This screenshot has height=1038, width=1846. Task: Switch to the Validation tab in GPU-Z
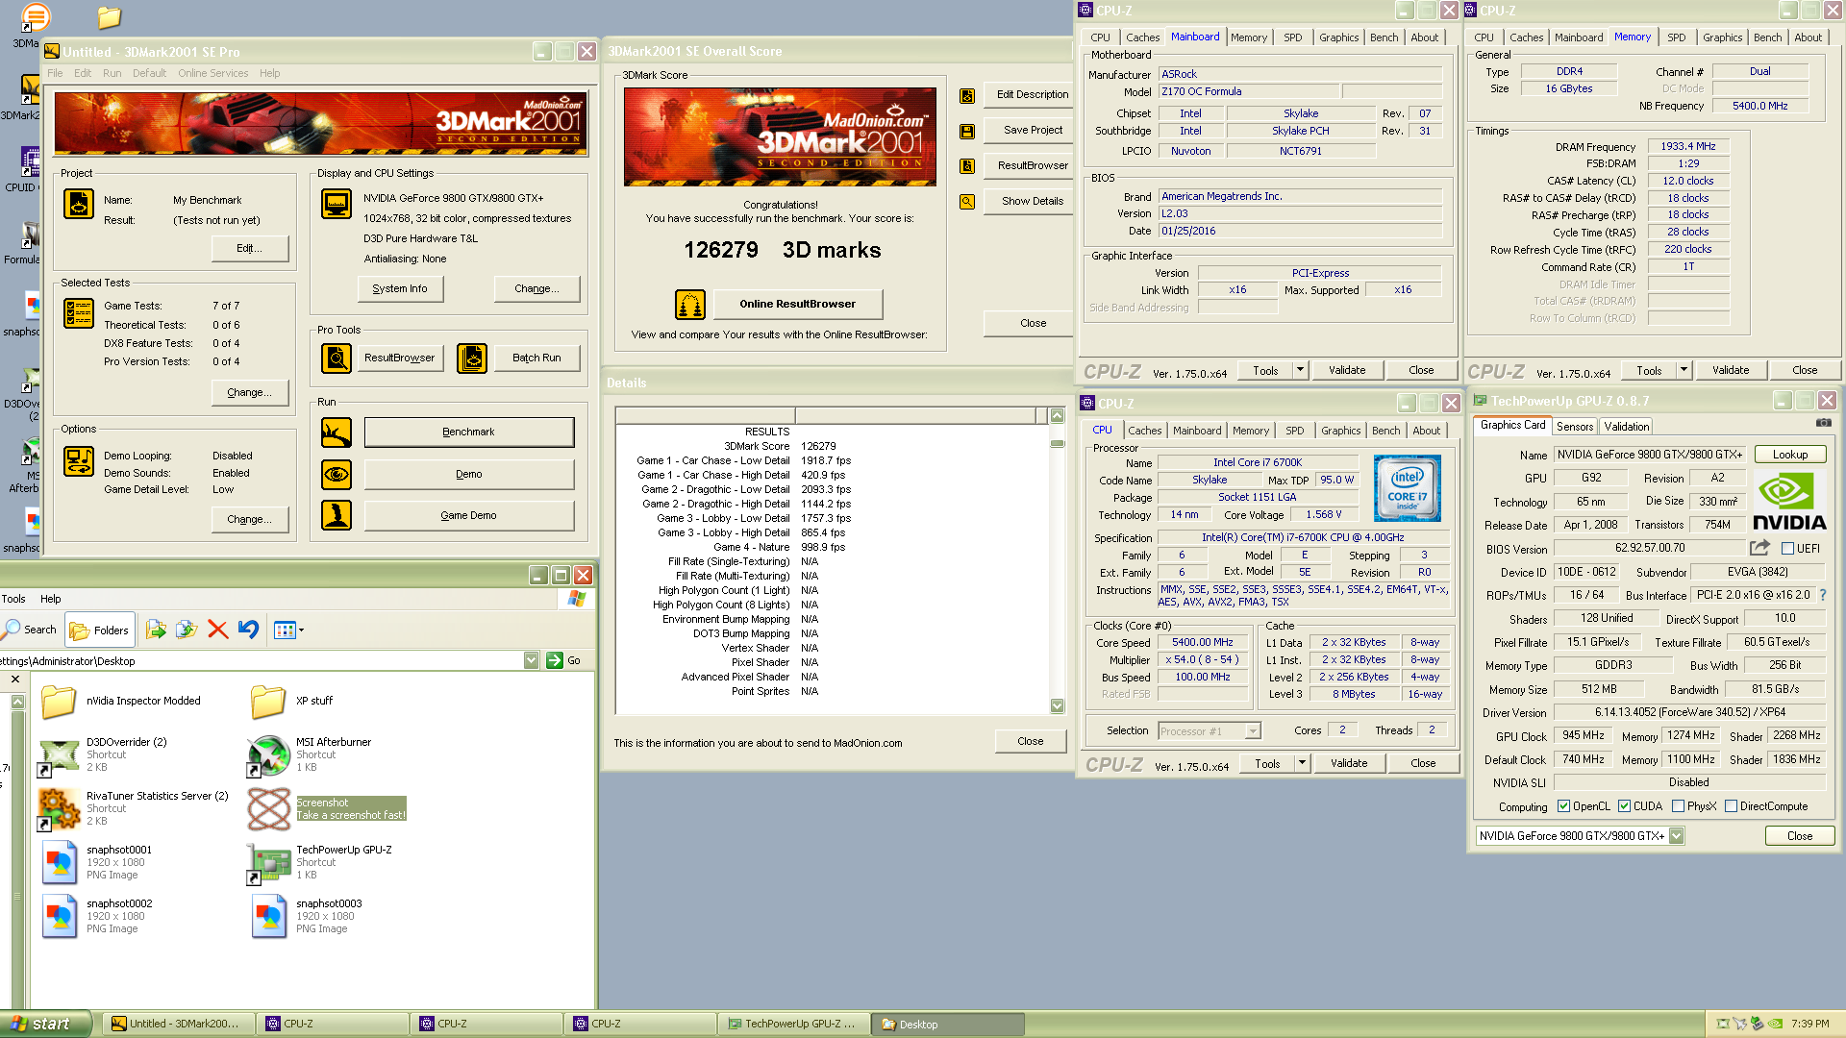pyautogui.click(x=1627, y=426)
